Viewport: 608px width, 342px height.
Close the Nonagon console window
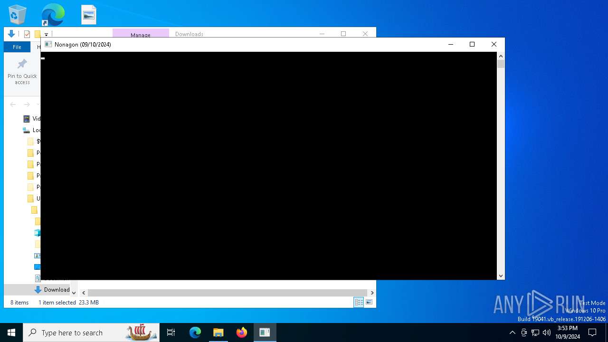click(x=494, y=44)
